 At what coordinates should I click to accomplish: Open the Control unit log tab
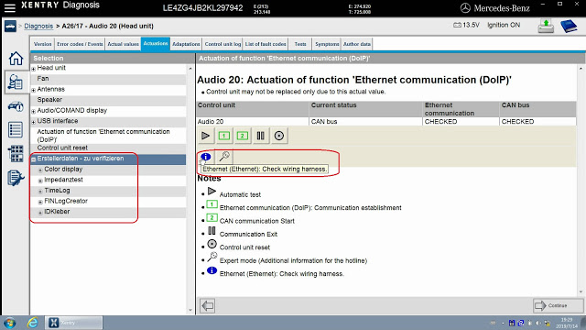point(222,44)
